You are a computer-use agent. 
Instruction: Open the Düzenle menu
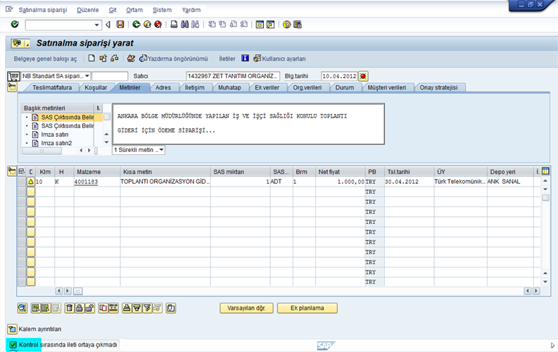[x=88, y=10]
